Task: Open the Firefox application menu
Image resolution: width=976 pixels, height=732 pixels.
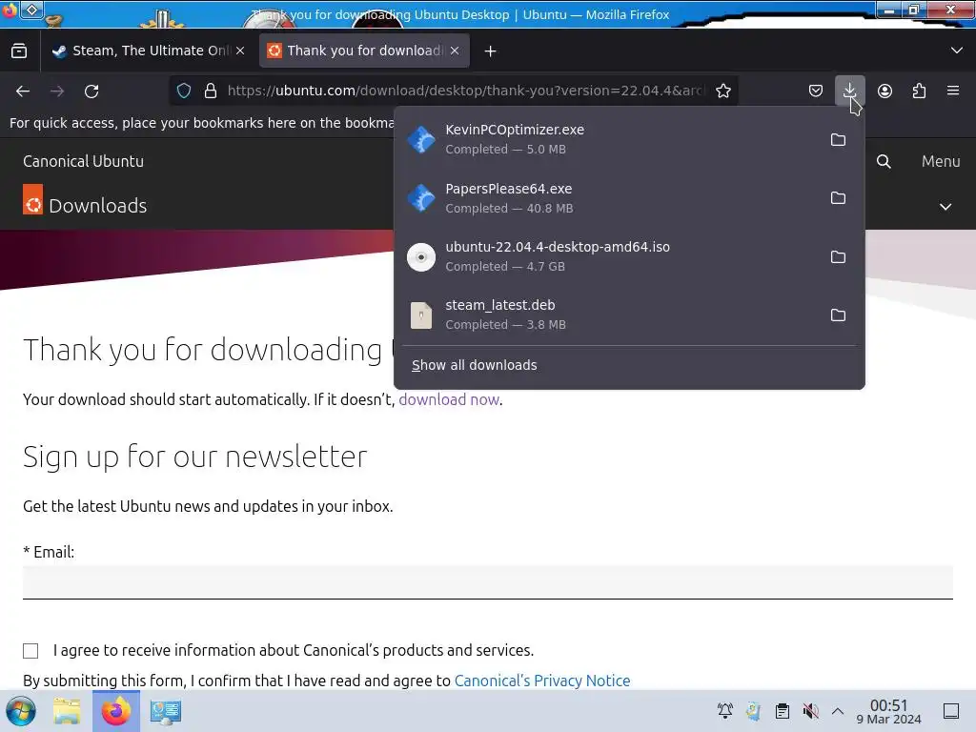Action: coord(953,91)
